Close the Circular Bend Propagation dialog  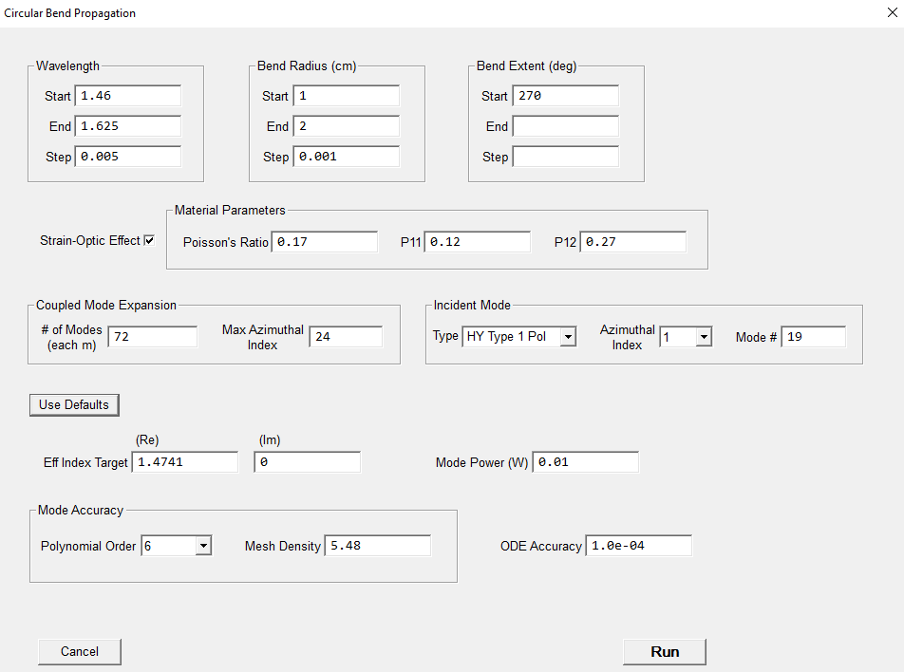click(x=892, y=12)
